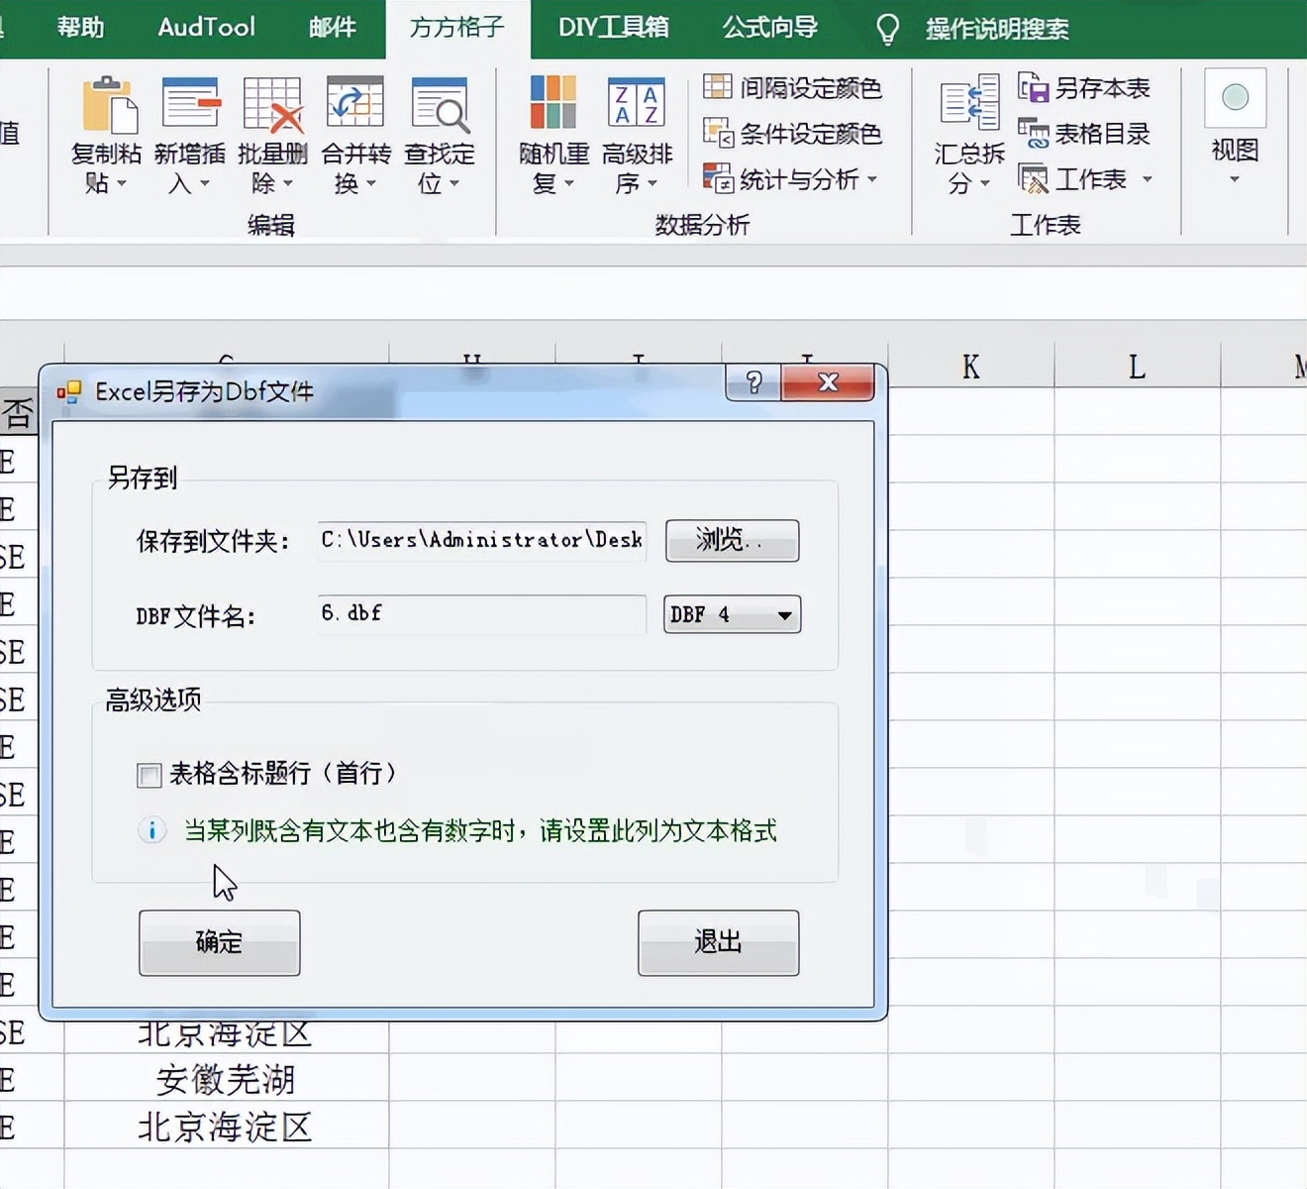Switch to the 公式向导 ribbon tab

pos(770,28)
